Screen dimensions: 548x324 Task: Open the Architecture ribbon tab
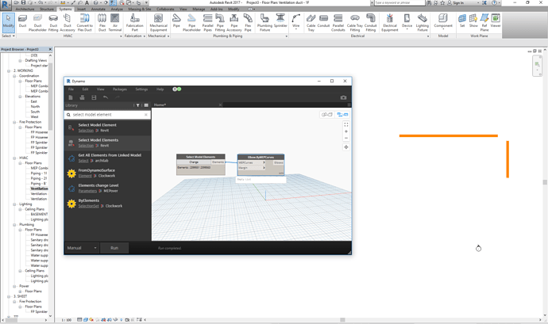[25, 9]
